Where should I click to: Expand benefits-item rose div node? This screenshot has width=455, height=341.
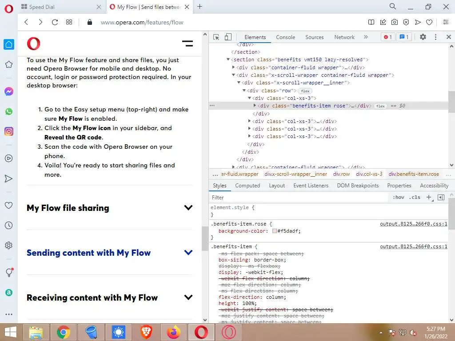click(255, 106)
